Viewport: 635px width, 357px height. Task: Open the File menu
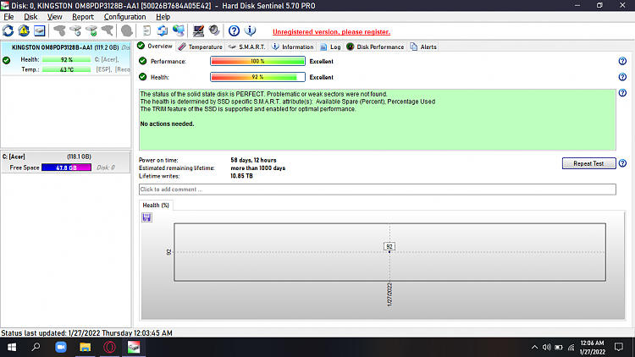pyautogui.click(x=8, y=17)
